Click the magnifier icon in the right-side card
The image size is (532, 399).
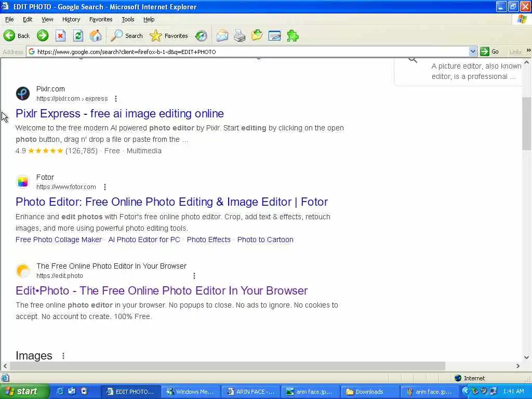(x=413, y=60)
